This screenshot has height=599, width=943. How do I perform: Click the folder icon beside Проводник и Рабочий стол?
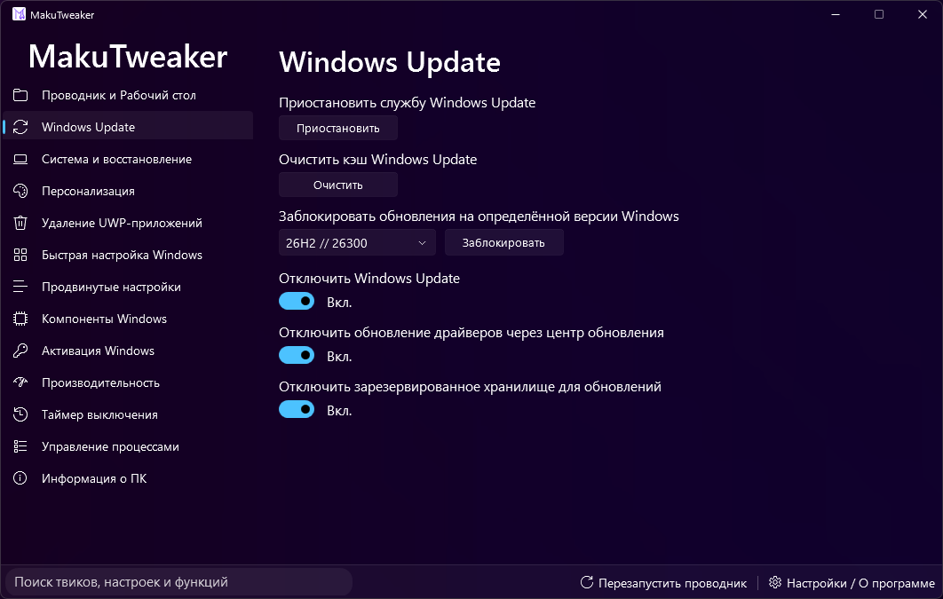[20, 95]
